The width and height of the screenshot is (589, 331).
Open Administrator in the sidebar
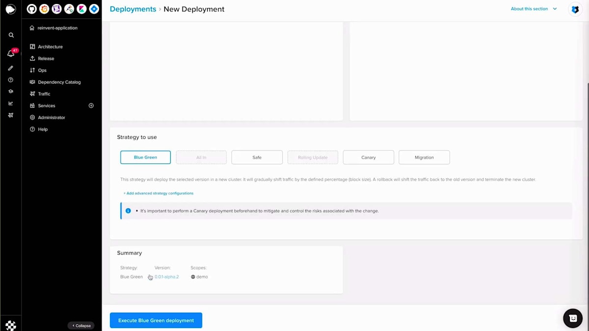(47, 117)
